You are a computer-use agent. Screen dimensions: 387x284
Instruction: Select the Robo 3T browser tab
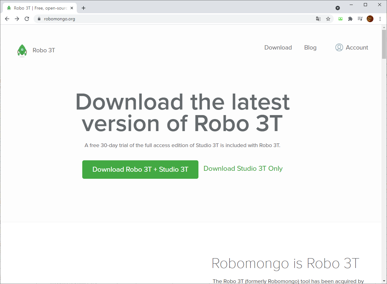[x=40, y=8]
